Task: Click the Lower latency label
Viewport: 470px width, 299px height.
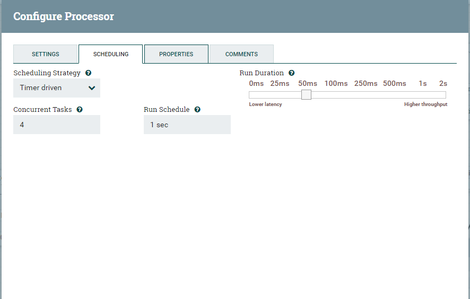Action: pyautogui.click(x=266, y=104)
